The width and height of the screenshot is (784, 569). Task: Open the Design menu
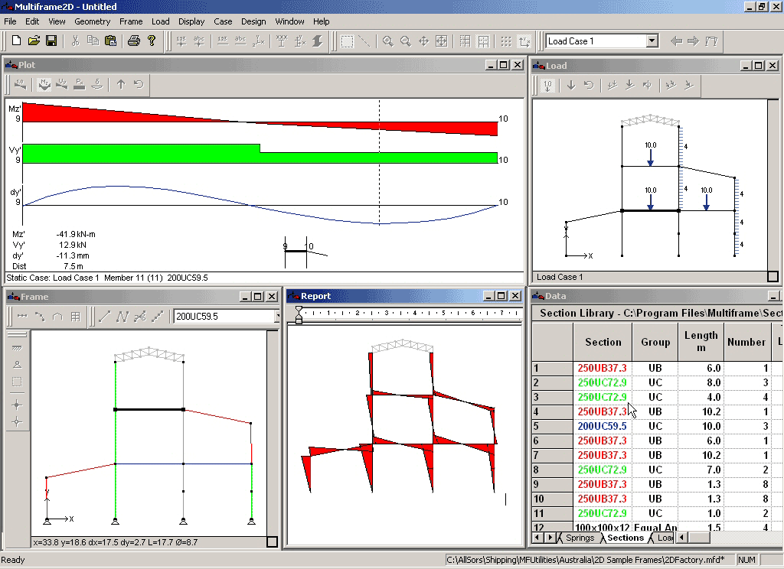(x=253, y=21)
